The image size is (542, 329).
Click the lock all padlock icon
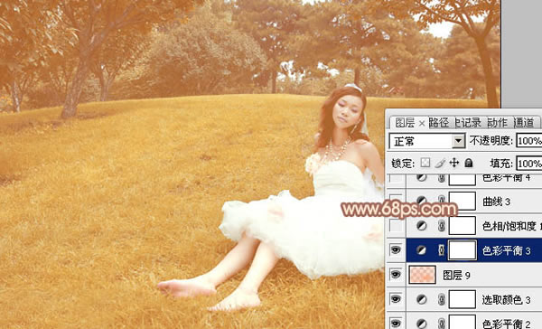coord(468,163)
